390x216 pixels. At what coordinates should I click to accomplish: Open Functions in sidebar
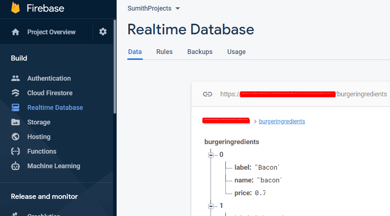click(42, 151)
